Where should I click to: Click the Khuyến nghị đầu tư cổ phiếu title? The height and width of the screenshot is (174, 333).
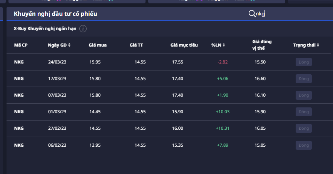point(55,14)
